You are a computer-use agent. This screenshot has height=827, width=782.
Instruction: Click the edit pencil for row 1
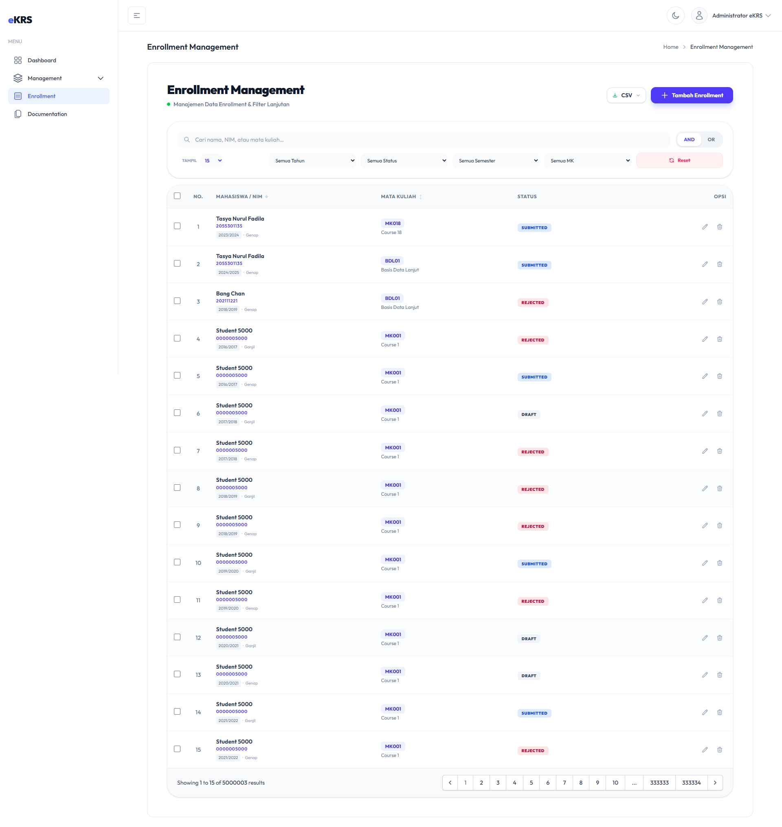(705, 227)
